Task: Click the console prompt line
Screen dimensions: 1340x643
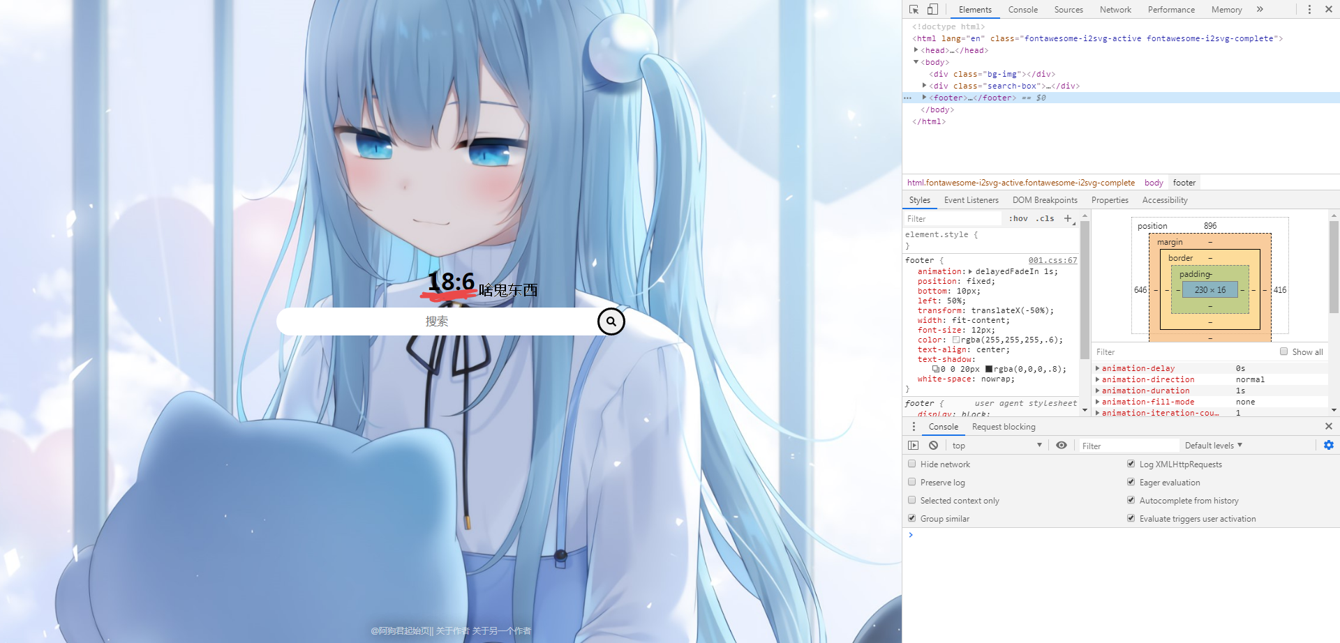Action: pyautogui.click(x=1121, y=535)
